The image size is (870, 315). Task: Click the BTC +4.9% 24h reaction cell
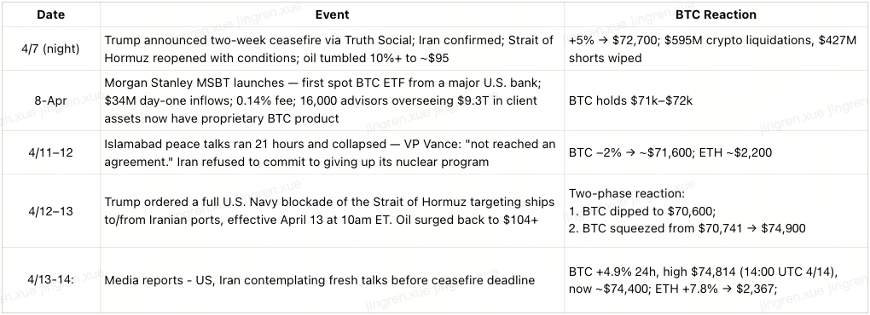716,280
